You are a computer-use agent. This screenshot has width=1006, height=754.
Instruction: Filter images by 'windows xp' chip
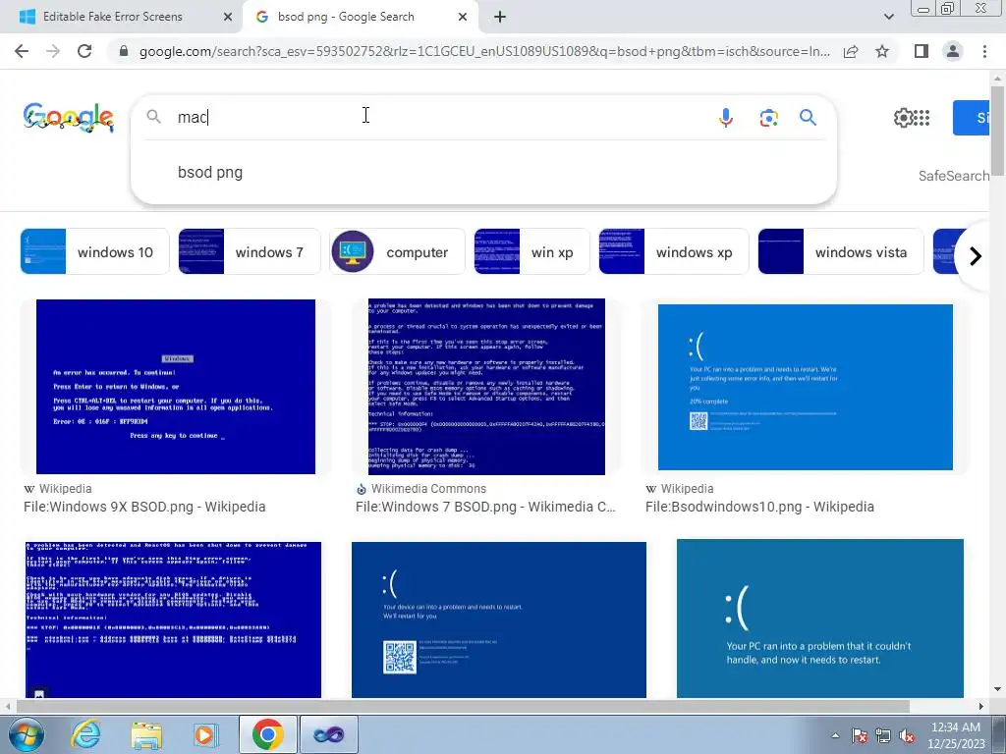coord(674,252)
